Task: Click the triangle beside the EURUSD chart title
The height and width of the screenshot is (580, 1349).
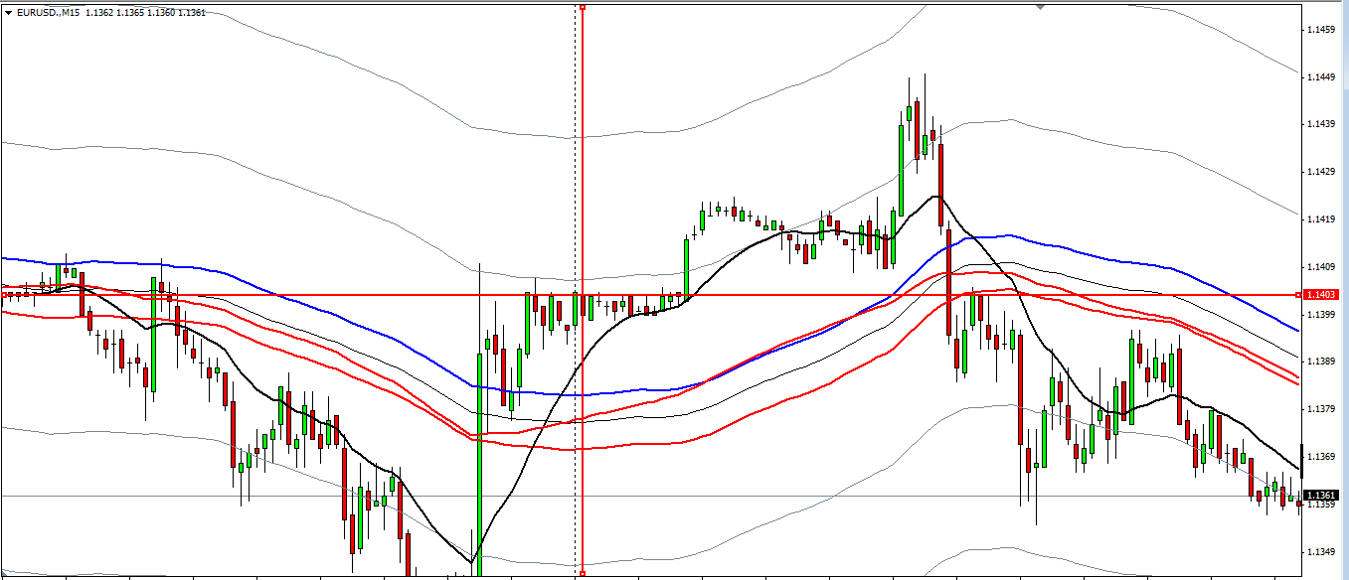Action: (9, 14)
